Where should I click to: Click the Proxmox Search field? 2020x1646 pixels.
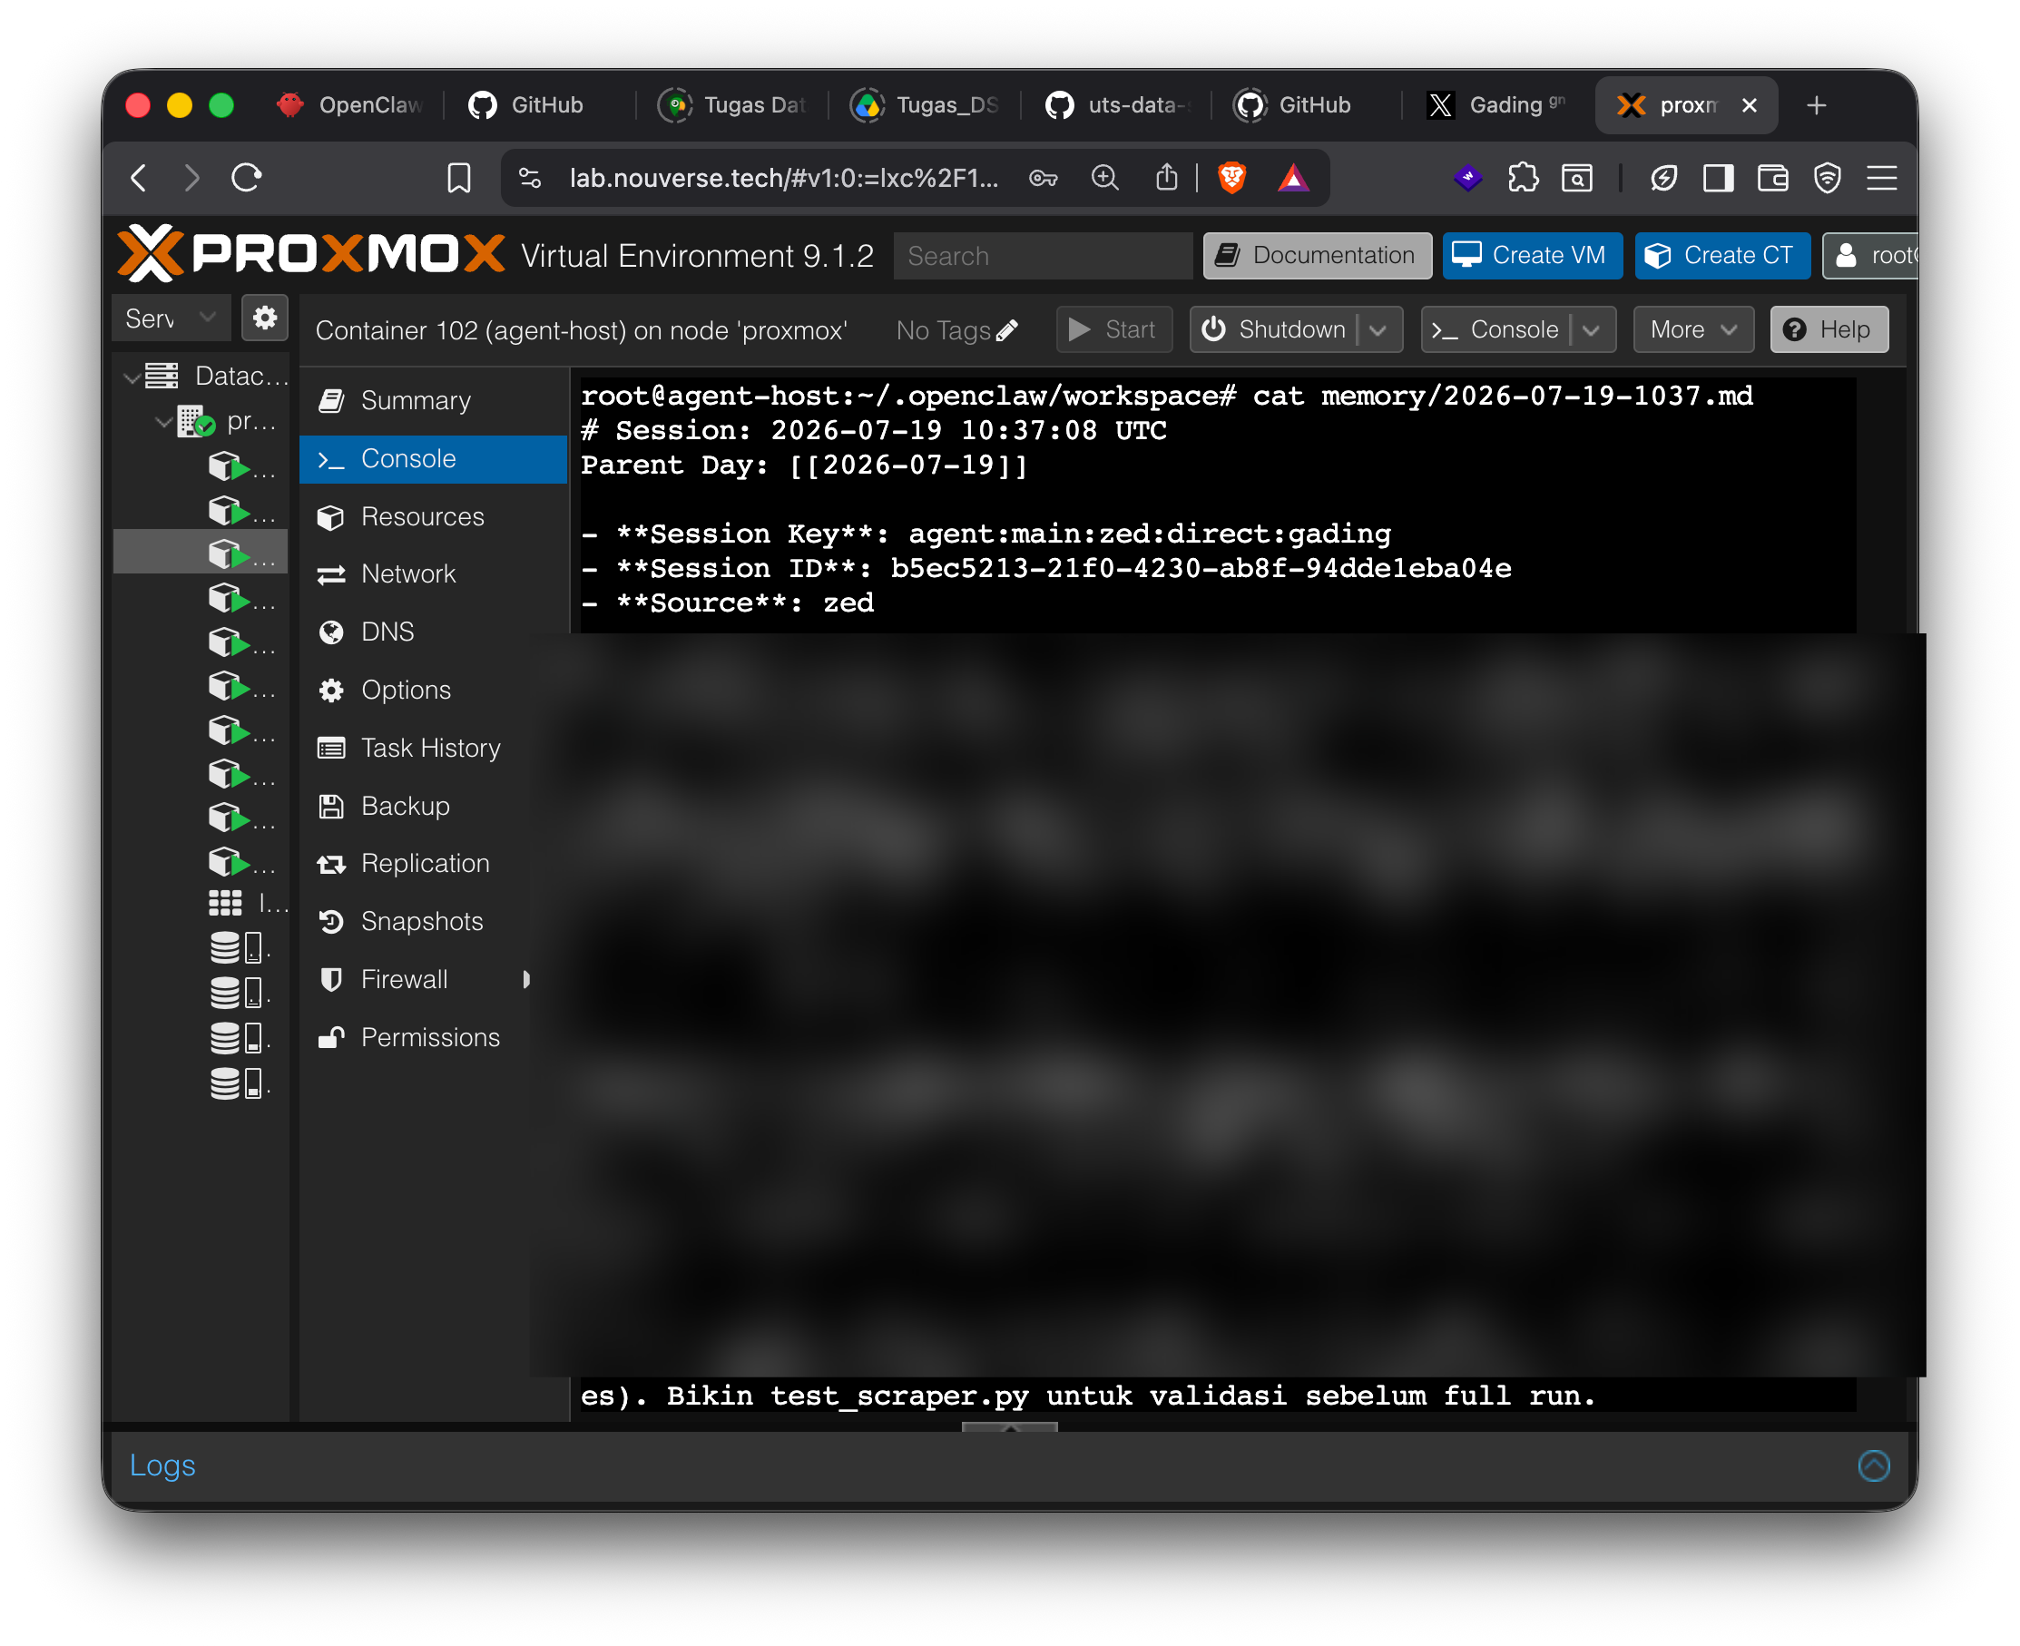point(1043,256)
